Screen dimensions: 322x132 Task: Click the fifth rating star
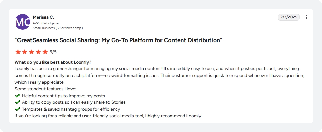click(45, 52)
